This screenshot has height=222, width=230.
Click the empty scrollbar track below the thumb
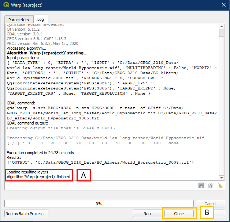(x=222, y=110)
